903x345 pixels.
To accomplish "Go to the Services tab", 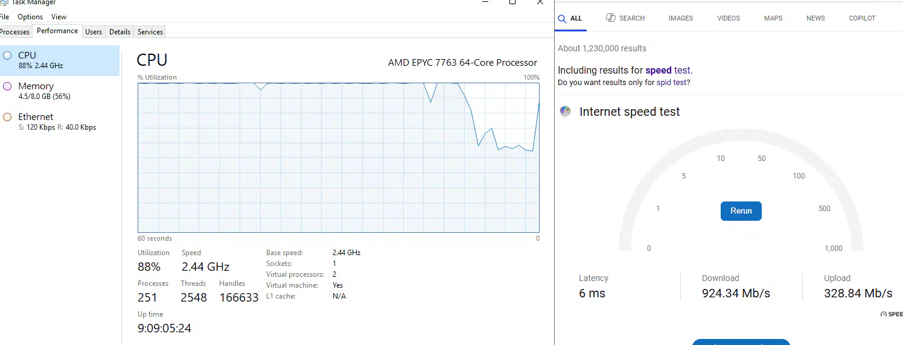I will click(150, 32).
